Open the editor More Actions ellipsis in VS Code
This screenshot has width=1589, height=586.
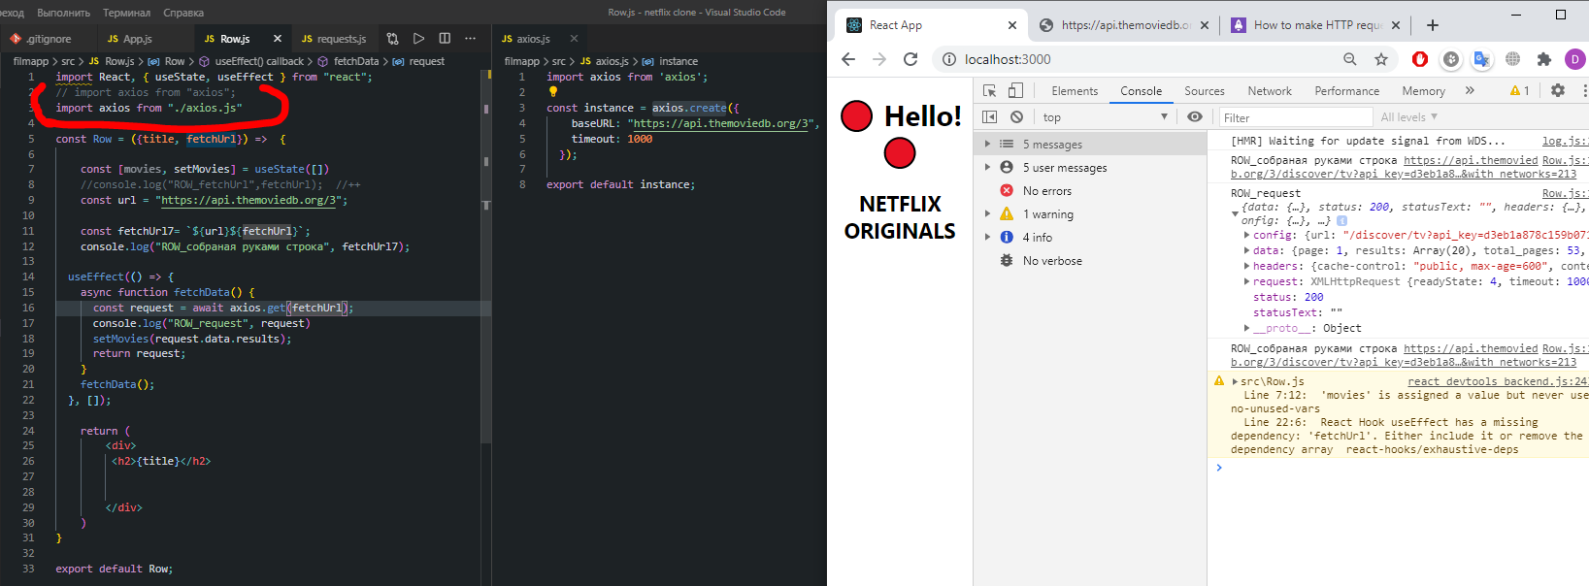pos(470,39)
